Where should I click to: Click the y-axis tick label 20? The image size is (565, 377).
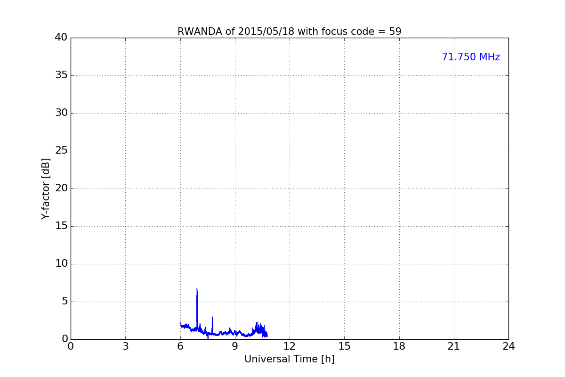click(61, 188)
